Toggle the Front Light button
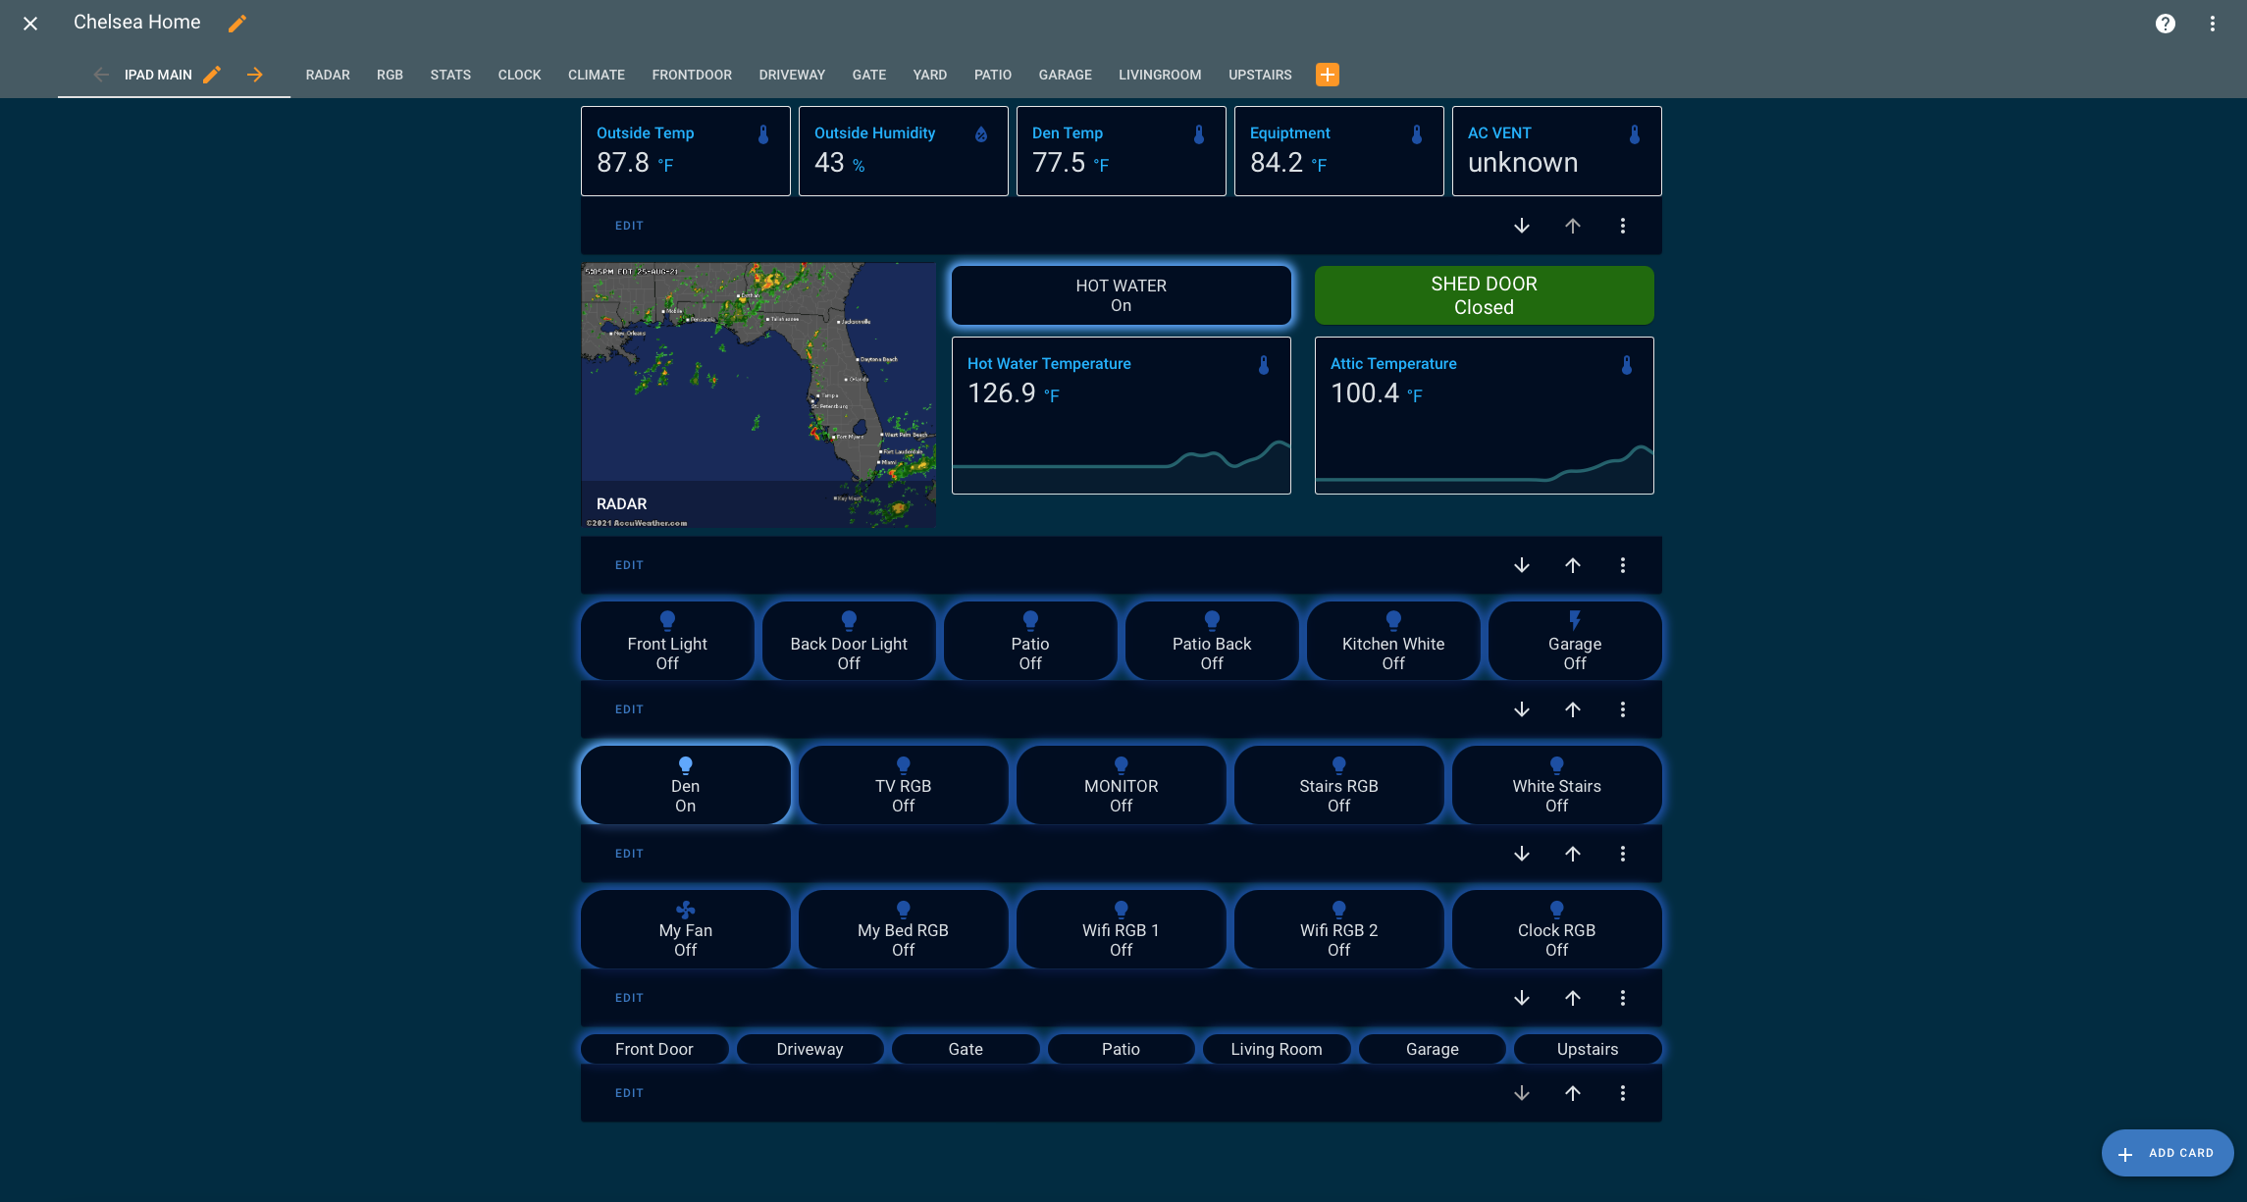The width and height of the screenshot is (2247, 1202). point(667,641)
